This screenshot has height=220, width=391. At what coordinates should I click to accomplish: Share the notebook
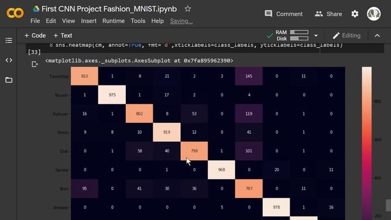328,13
